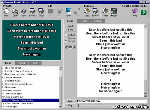Switch to Split tab below preview
The height and width of the screenshot is (110, 150).
[x=35, y=63]
